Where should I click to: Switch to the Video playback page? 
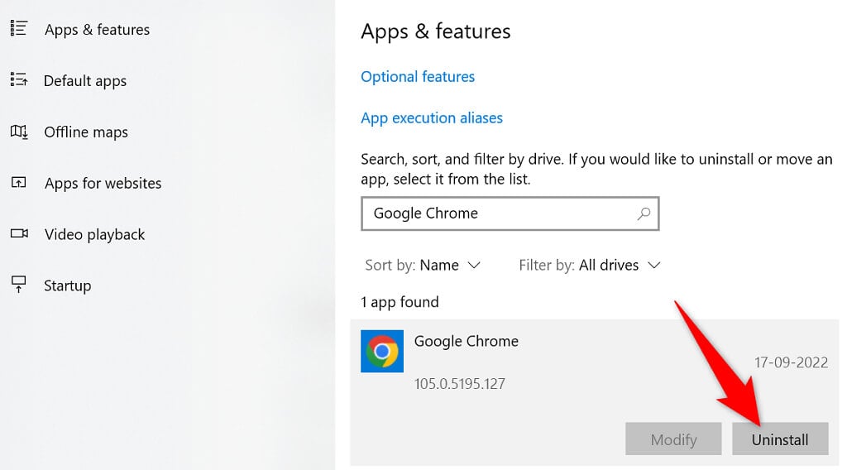(94, 235)
